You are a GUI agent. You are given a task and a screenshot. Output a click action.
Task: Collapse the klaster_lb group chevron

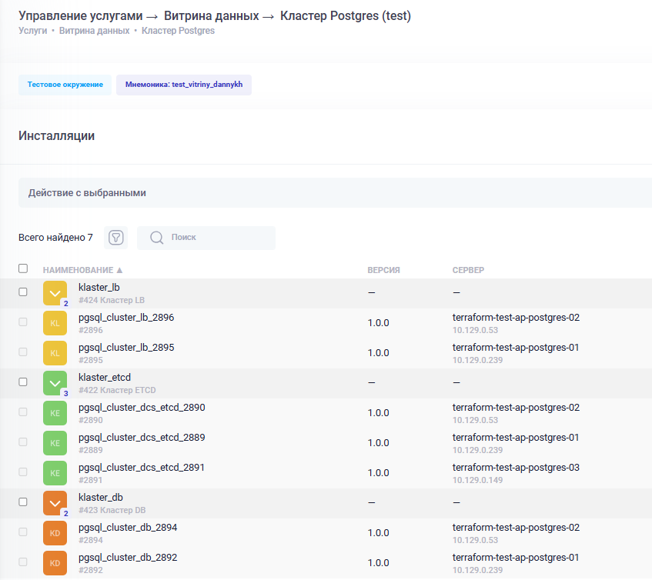(x=55, y=293)
